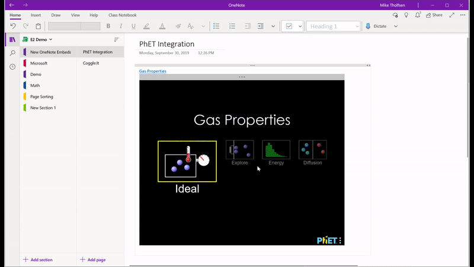This screenshot has height=267, width=474.
Task: Toggle the notebooks navigation pane icon
Action: (x=12, y=40)
